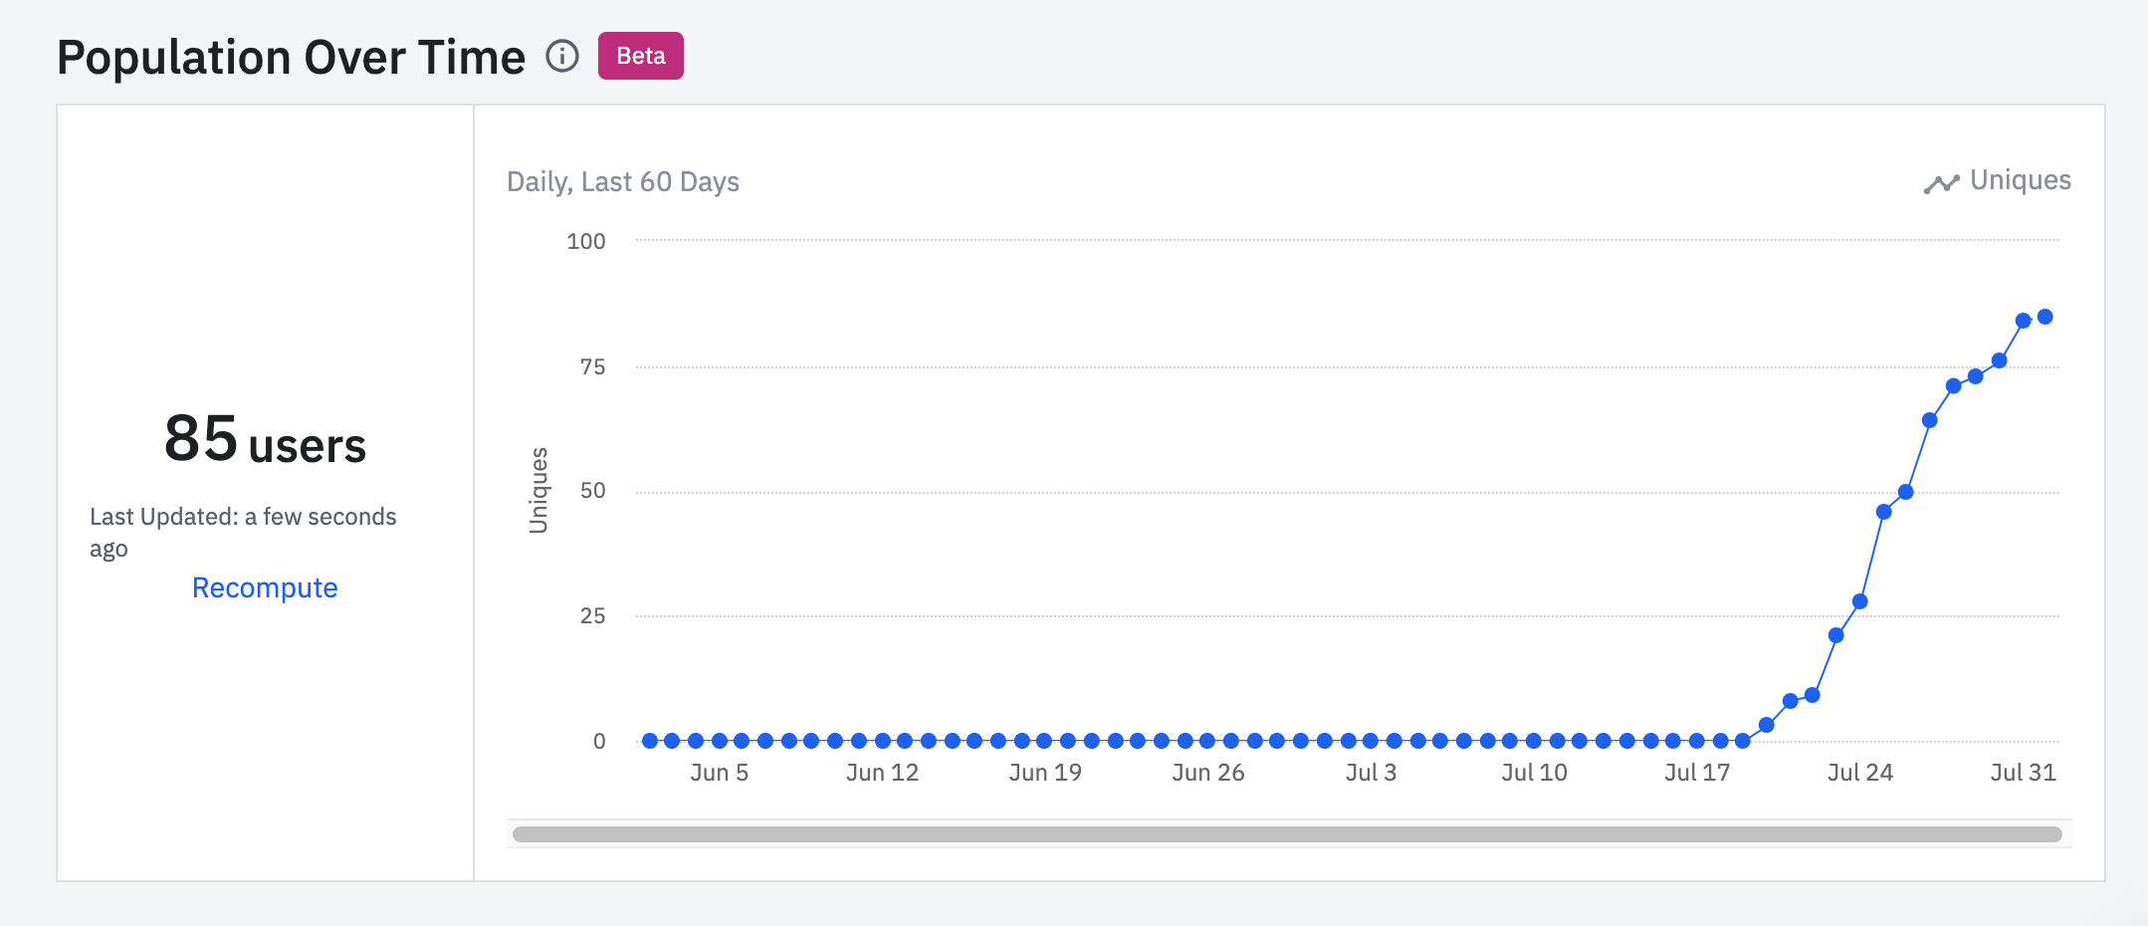The width and height of the screenshot is (2148, 926).
Task: Click the Jul 24 x-axis label
Action: point(1859,773)
